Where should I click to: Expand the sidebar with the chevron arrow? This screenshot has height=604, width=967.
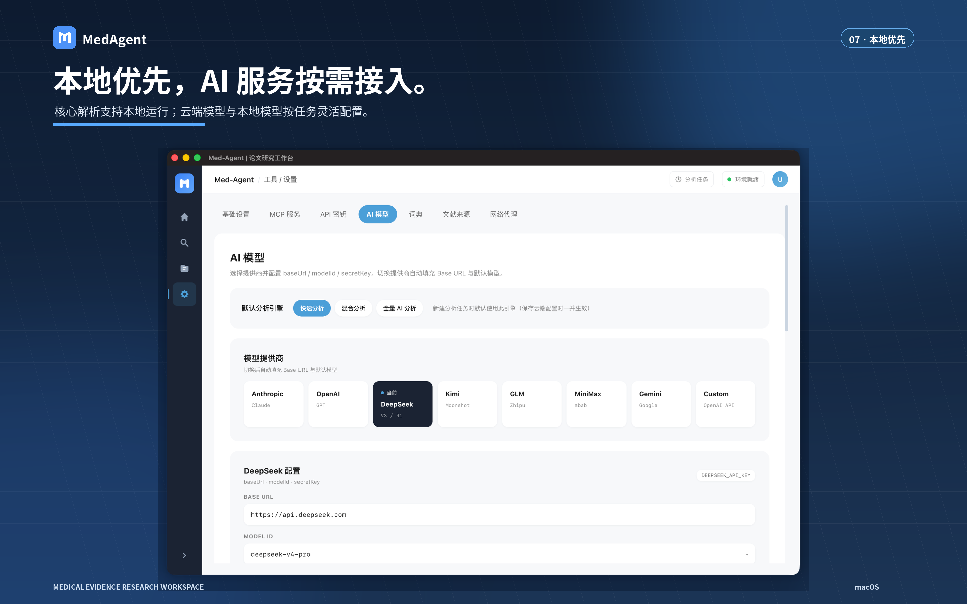click(x=184, y=555)
